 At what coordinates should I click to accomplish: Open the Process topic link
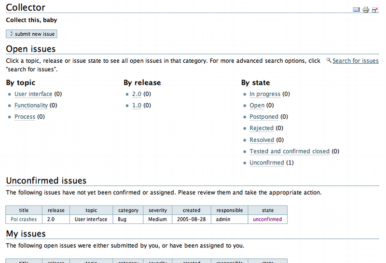(25, 117)
